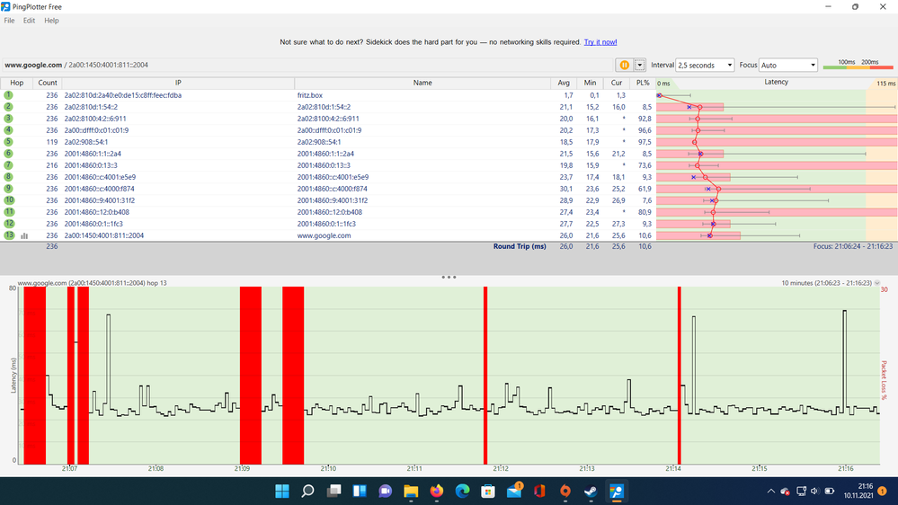The width and height of the screenshot is (898, 505).
Task: Select the hop 2 green circle icon
Action: coord(9,107)
